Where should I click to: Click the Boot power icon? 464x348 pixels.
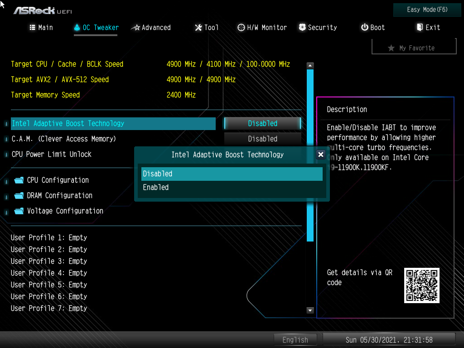(x=364, y=28)
